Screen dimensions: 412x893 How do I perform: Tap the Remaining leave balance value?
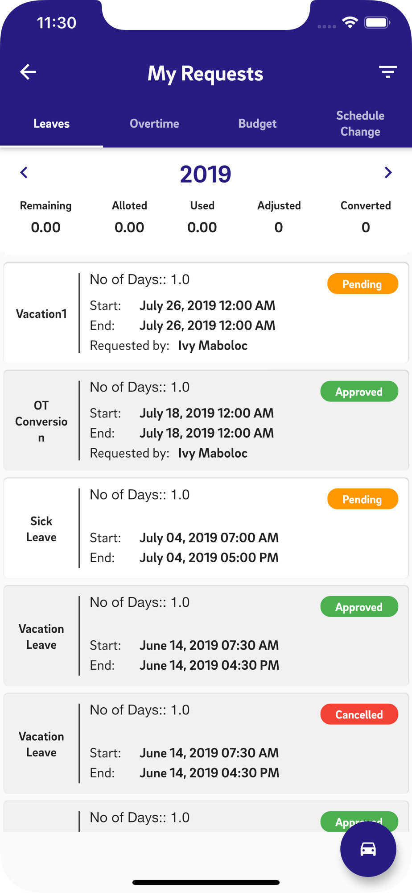pos(45,227)
